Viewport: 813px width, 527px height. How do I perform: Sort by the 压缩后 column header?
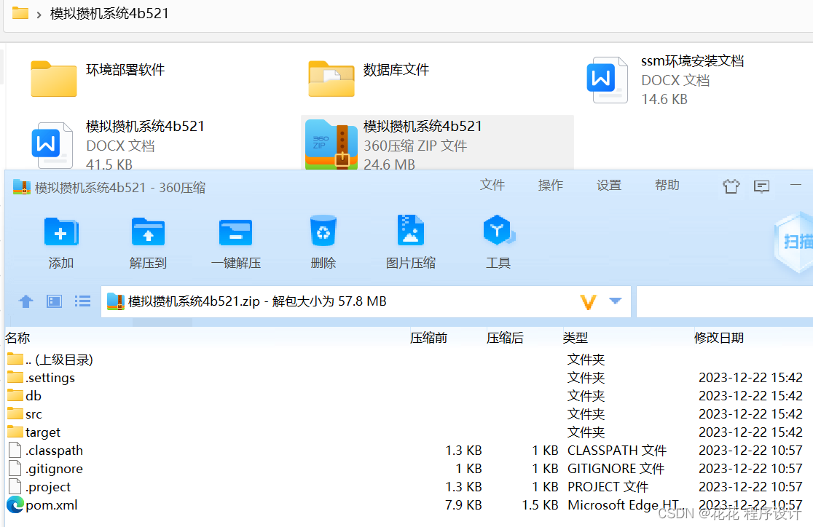505,338
